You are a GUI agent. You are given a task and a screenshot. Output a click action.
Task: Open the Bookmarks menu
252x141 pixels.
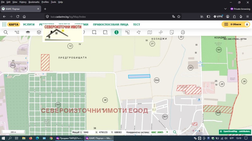(x=34, y=2)
